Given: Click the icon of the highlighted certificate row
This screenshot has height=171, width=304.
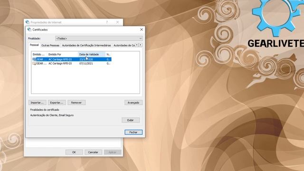Looking at the screenshot, I should tap(34, 59).
